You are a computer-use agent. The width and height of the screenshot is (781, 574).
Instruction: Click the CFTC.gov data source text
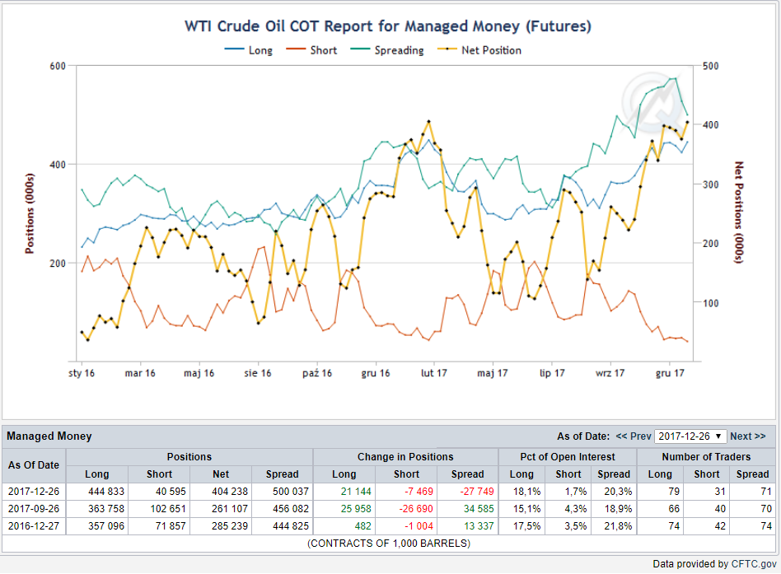(754, 564)
